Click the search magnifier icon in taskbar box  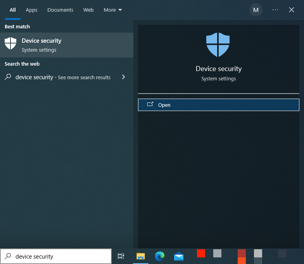(x=8, y=256)
